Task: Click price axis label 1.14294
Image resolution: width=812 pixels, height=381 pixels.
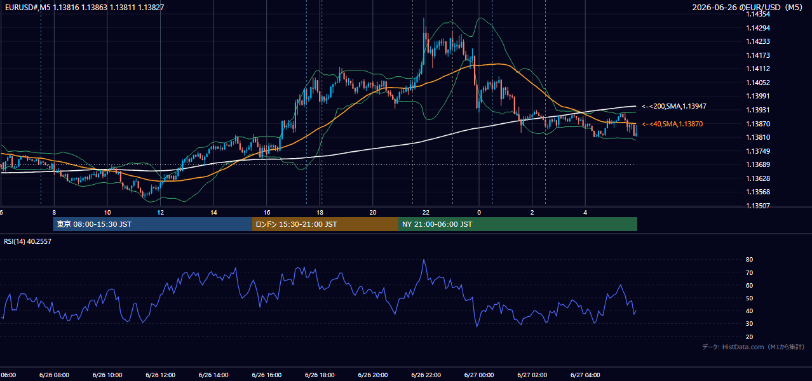Action: pos(757,28)
